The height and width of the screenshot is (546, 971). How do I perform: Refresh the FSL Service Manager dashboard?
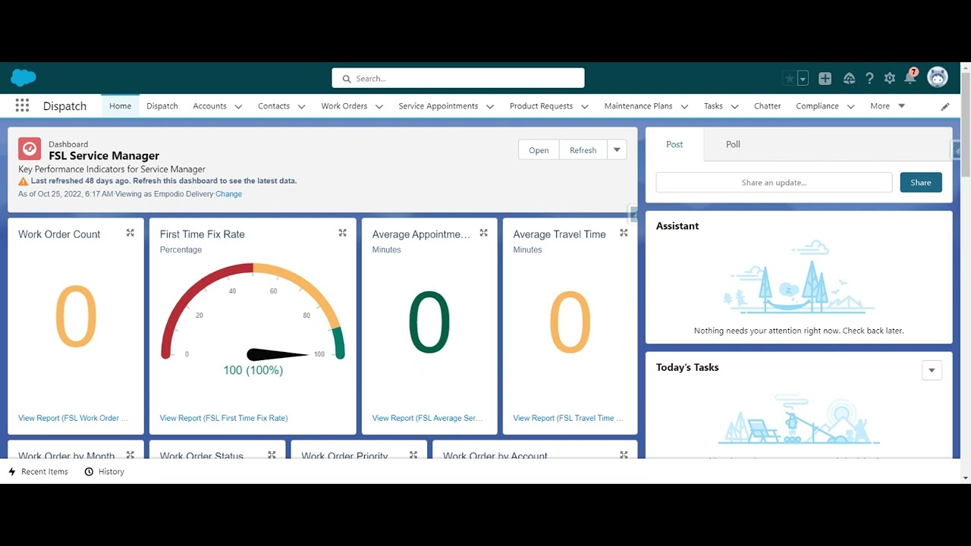point(583,150)
